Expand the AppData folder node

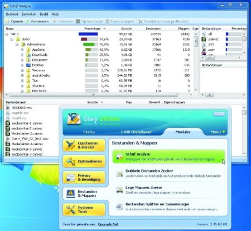pyautogui.click(x=22, y=50)
